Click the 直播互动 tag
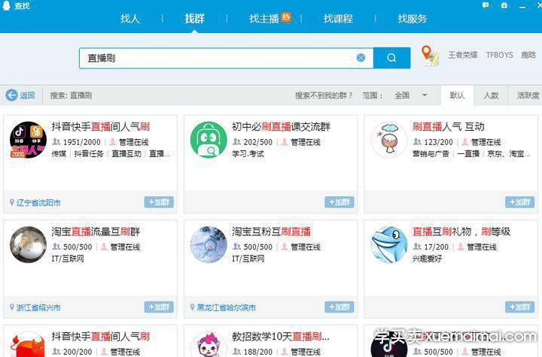542x357 pixels. click(126, 153)
